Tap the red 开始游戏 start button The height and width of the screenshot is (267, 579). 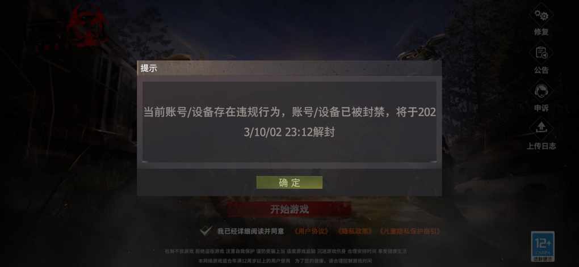(x=289, y=210)
